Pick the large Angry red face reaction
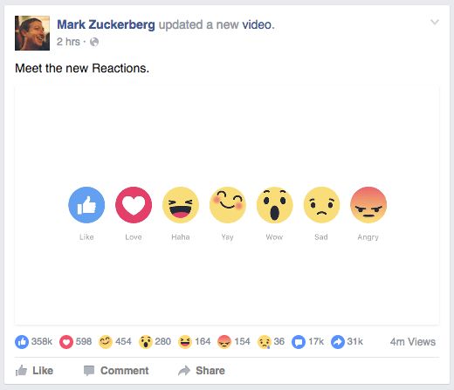Image resolution: width=454 pixels, height=390 pixels. coord(368,205)
